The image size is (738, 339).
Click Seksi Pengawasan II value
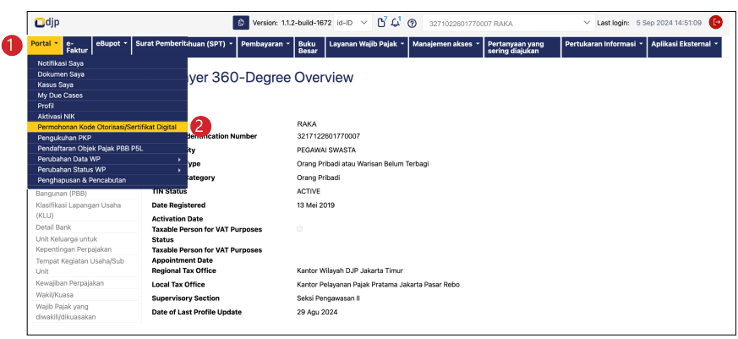point(329,298)
